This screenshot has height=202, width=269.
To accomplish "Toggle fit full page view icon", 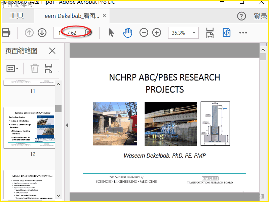I will click(x=227, y=33).
